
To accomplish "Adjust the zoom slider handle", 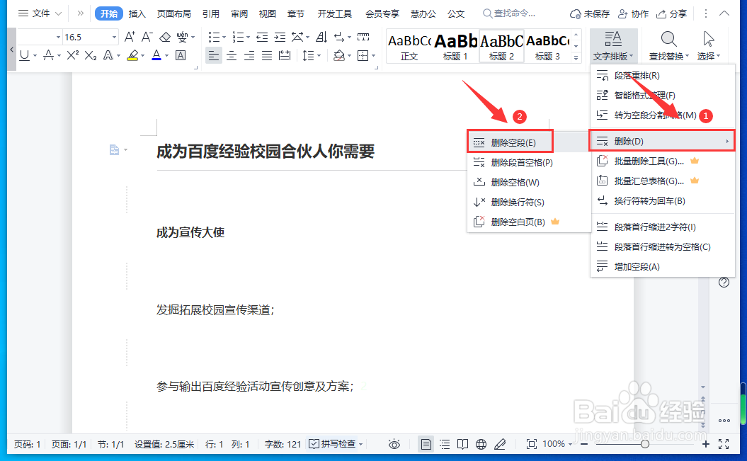I will pyautogui.click(x=644, y=444).
